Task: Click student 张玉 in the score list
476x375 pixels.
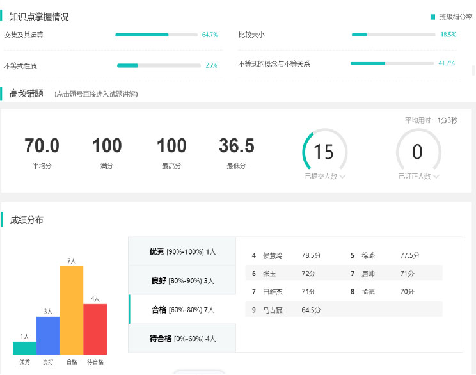Action: [270, 273]
